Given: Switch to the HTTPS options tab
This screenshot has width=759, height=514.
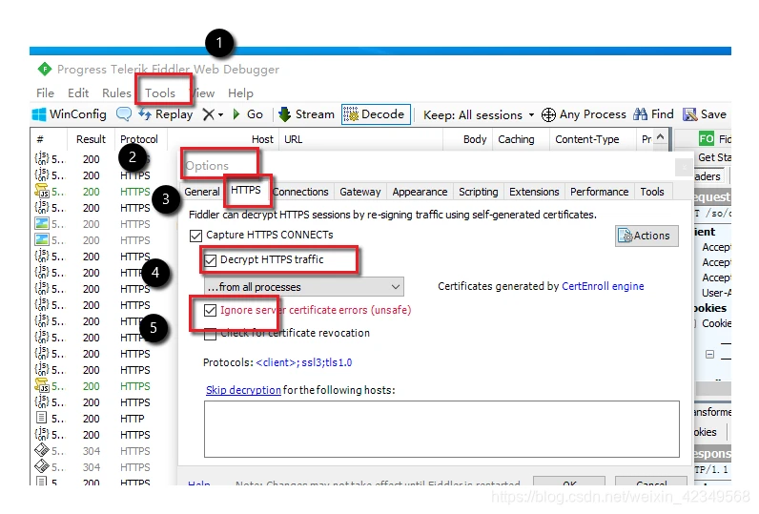Looking at the screenshot, I should pos(245,190).
